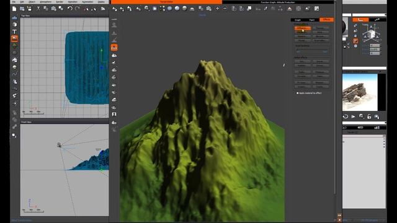Click the Terrain Editor orange title bar

pyautogui.click(x=167, y=2)
